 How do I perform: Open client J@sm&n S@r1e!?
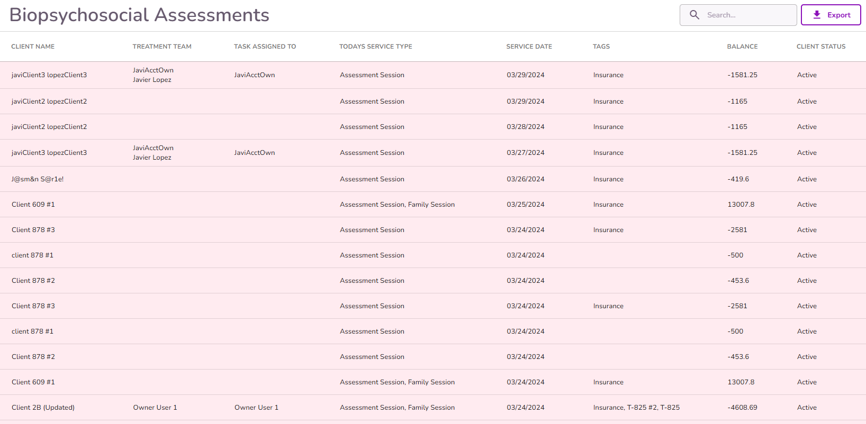38,179
